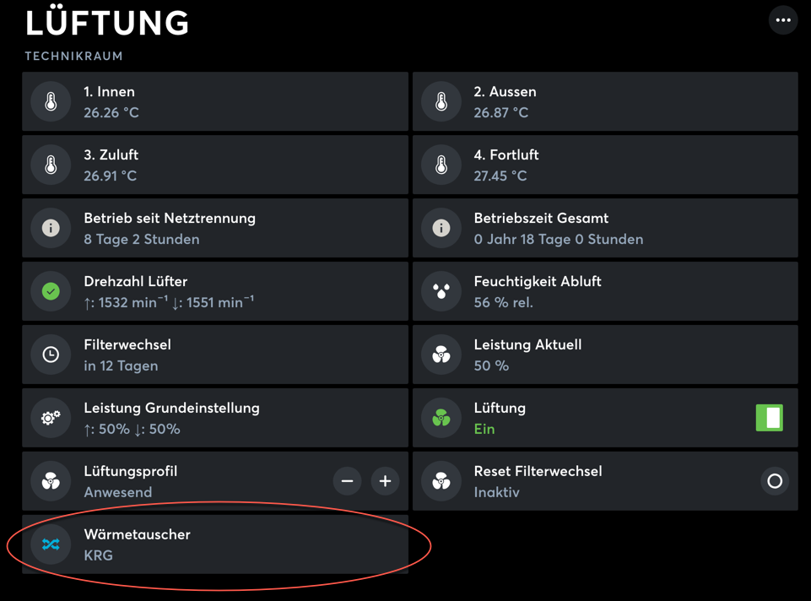
Task: Click the clock icon for Filterwechsel
Action: [51, 355]
